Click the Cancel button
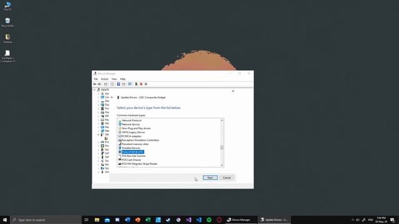 click(226, 177)
